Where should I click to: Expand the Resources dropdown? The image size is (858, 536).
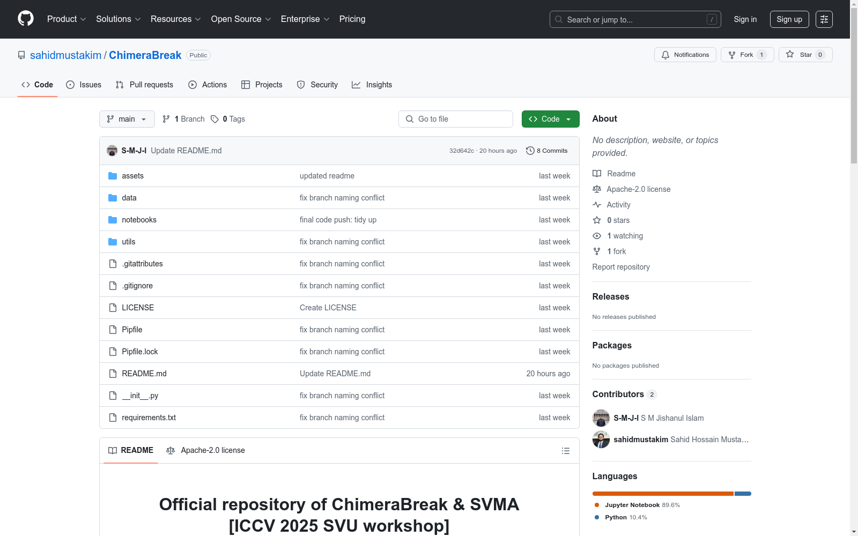coord(176,19)
